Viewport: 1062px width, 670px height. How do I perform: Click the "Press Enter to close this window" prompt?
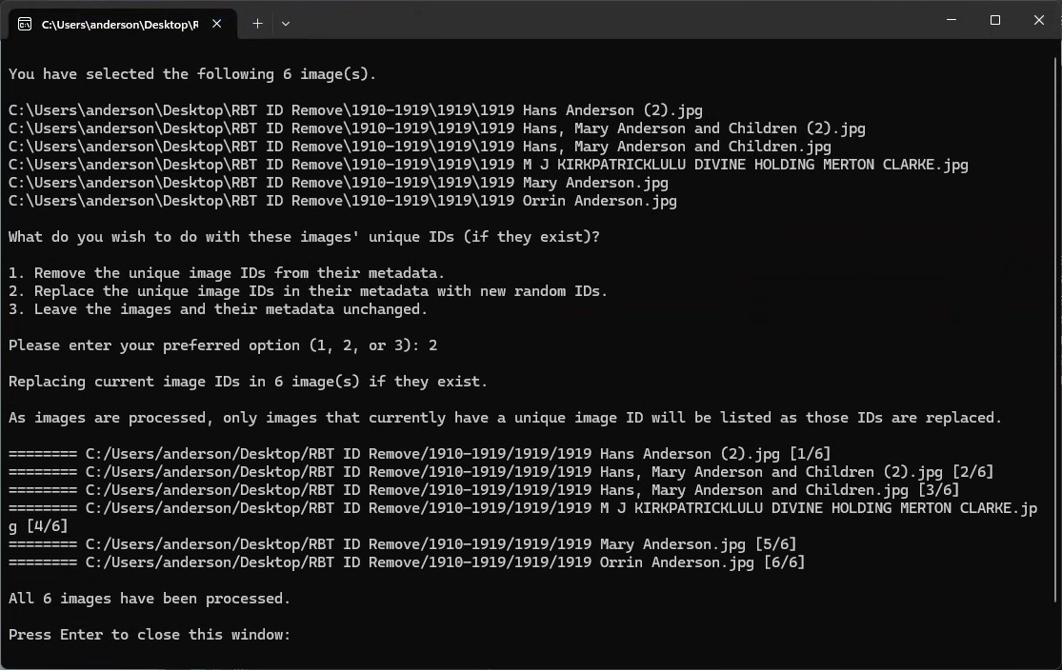(150, 635)
